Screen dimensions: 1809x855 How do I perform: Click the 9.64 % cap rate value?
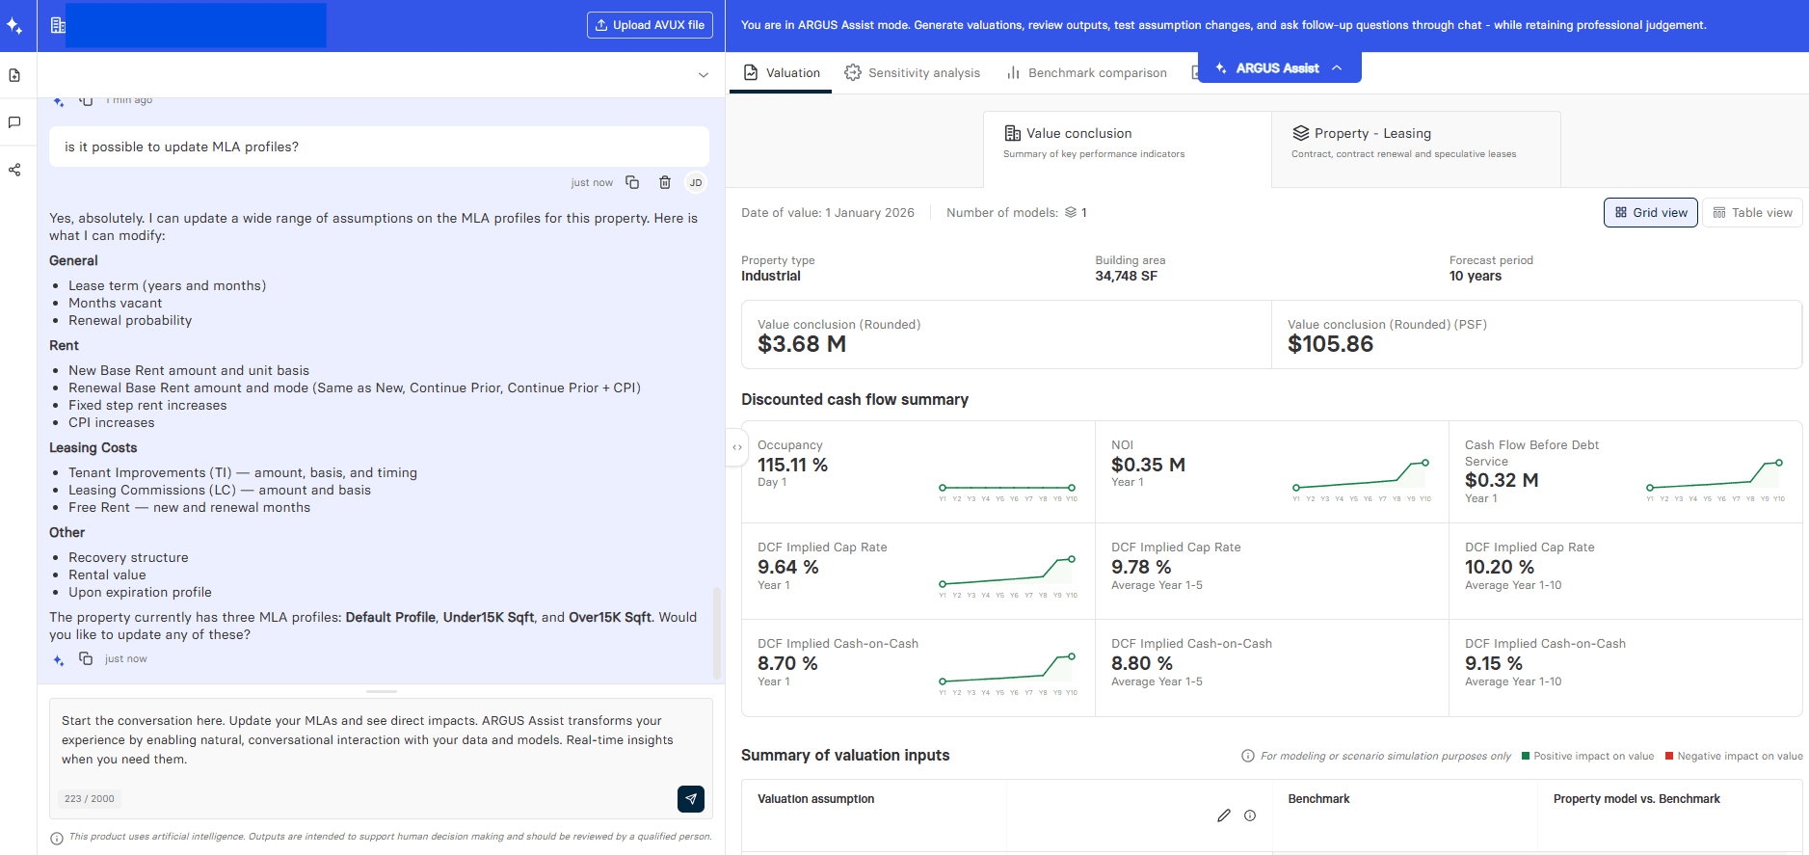(x=787, y=567)
